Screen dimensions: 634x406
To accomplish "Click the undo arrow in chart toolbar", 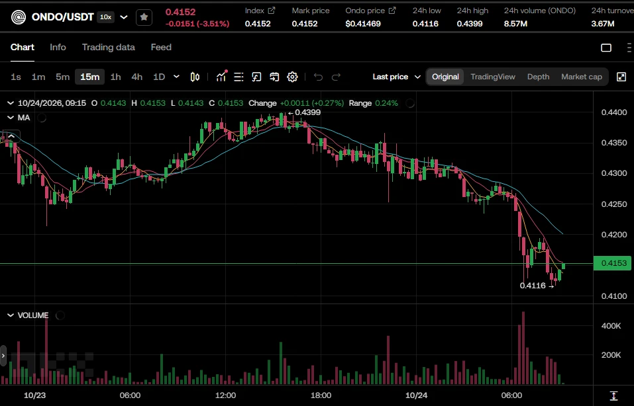I will tap(318, 77).
